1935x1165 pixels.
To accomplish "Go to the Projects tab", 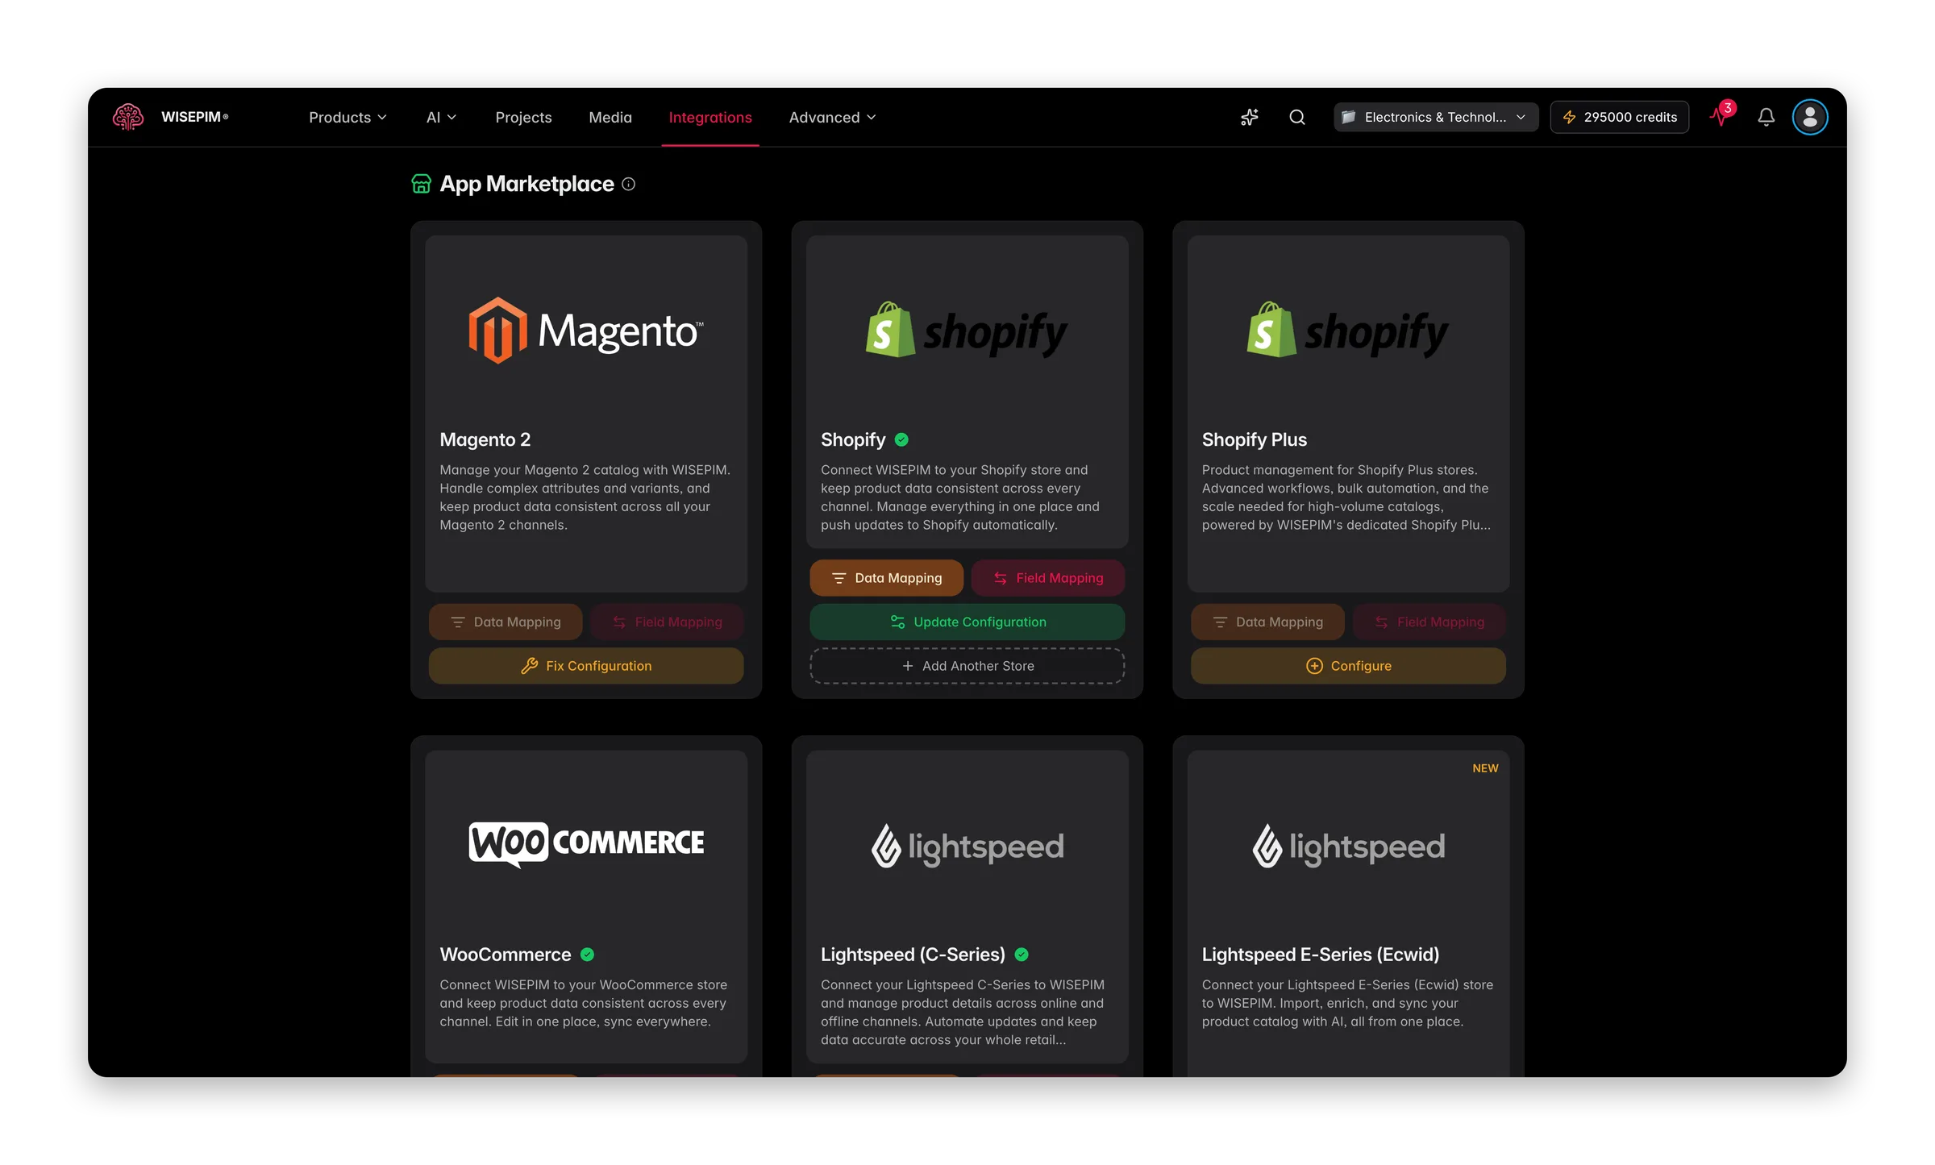I will click(x=523, y=117).
